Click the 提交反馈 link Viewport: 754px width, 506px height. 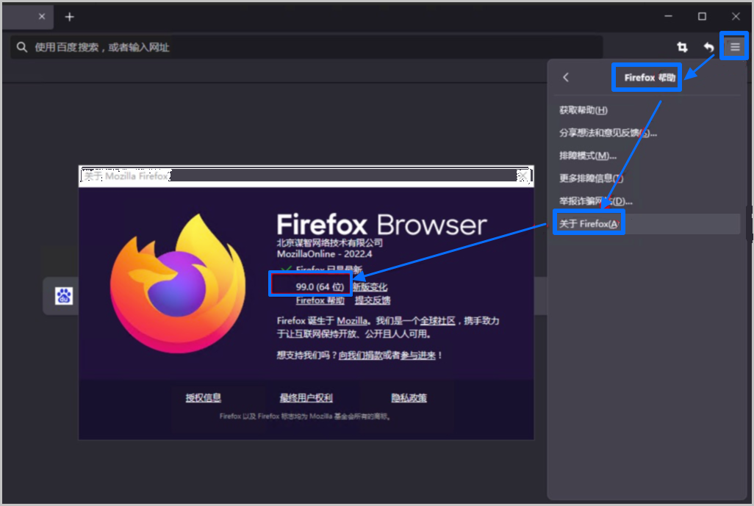[373, 300]
